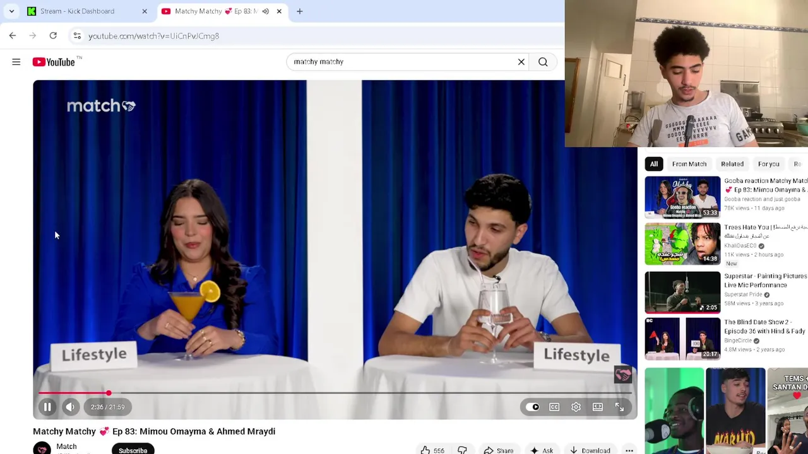Reload the page

coord(53,36)
